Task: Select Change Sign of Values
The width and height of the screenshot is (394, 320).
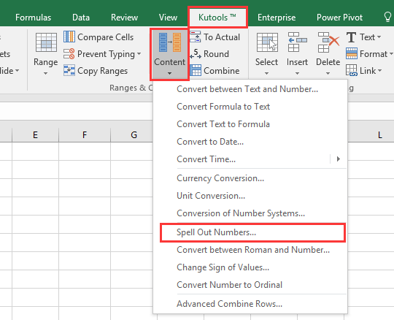Action: click(250, 267)
